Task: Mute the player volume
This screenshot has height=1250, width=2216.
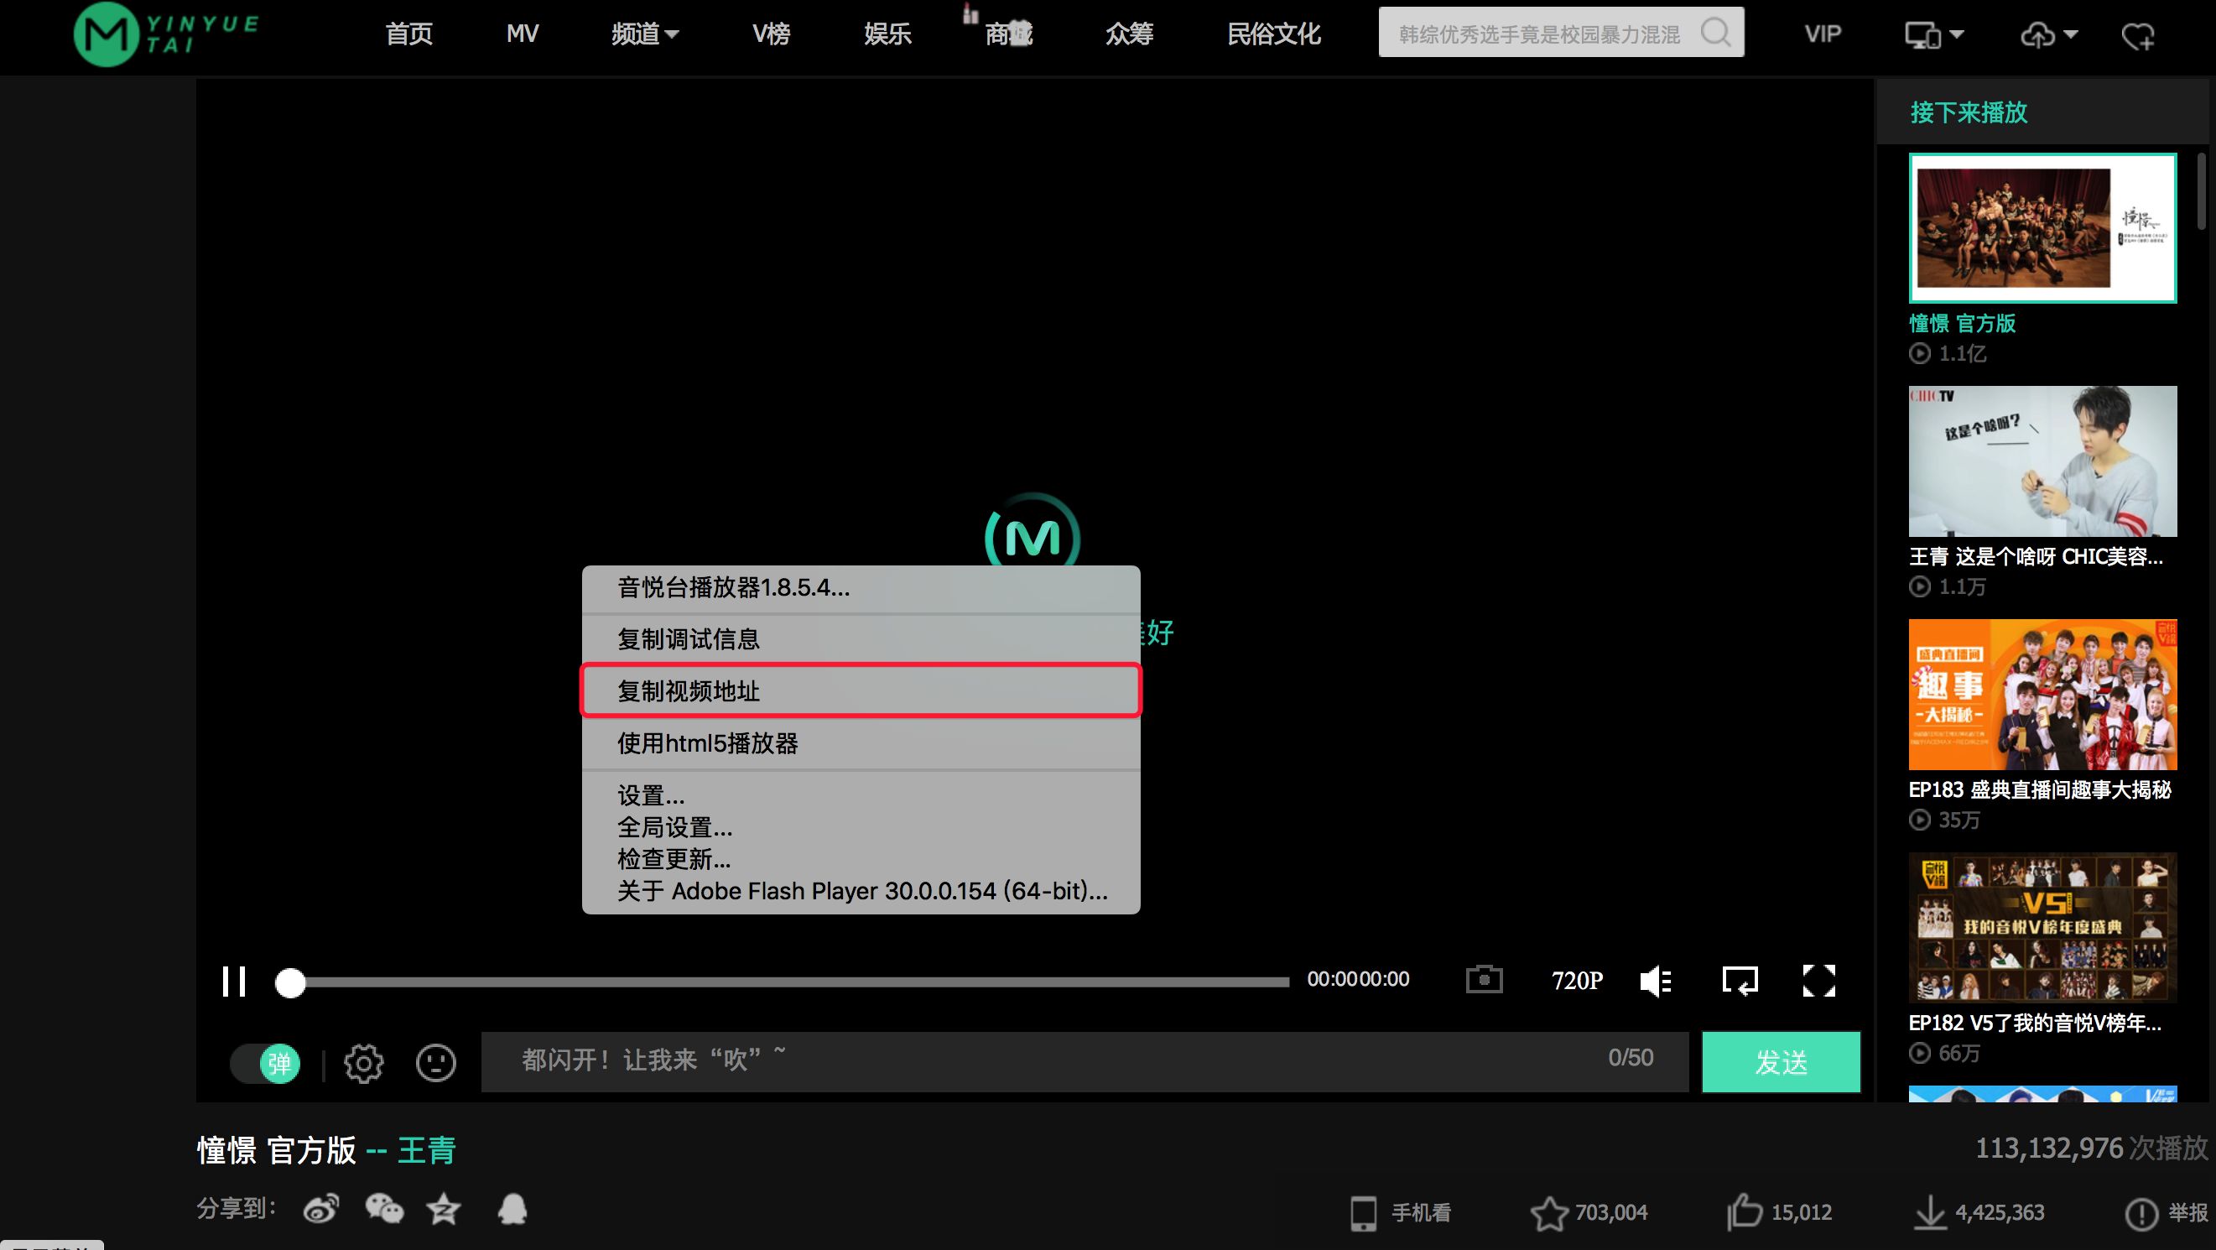Action: click(x=1655, y=981)
